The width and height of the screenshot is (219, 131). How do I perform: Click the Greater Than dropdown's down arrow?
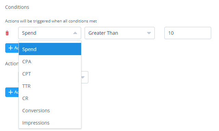coord(149,33)
